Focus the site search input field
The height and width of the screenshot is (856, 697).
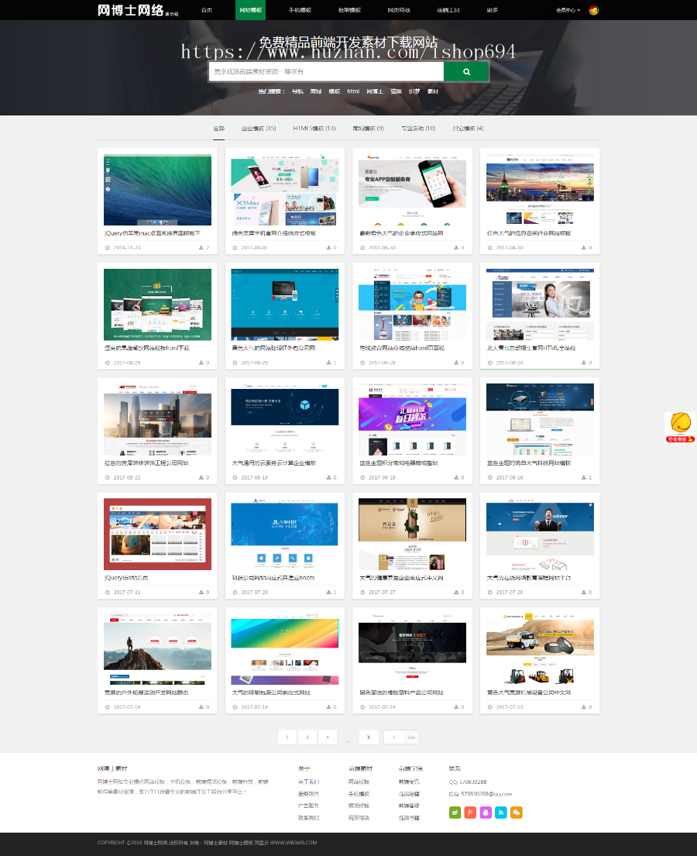pyautogui.click(x=326, y=71)
